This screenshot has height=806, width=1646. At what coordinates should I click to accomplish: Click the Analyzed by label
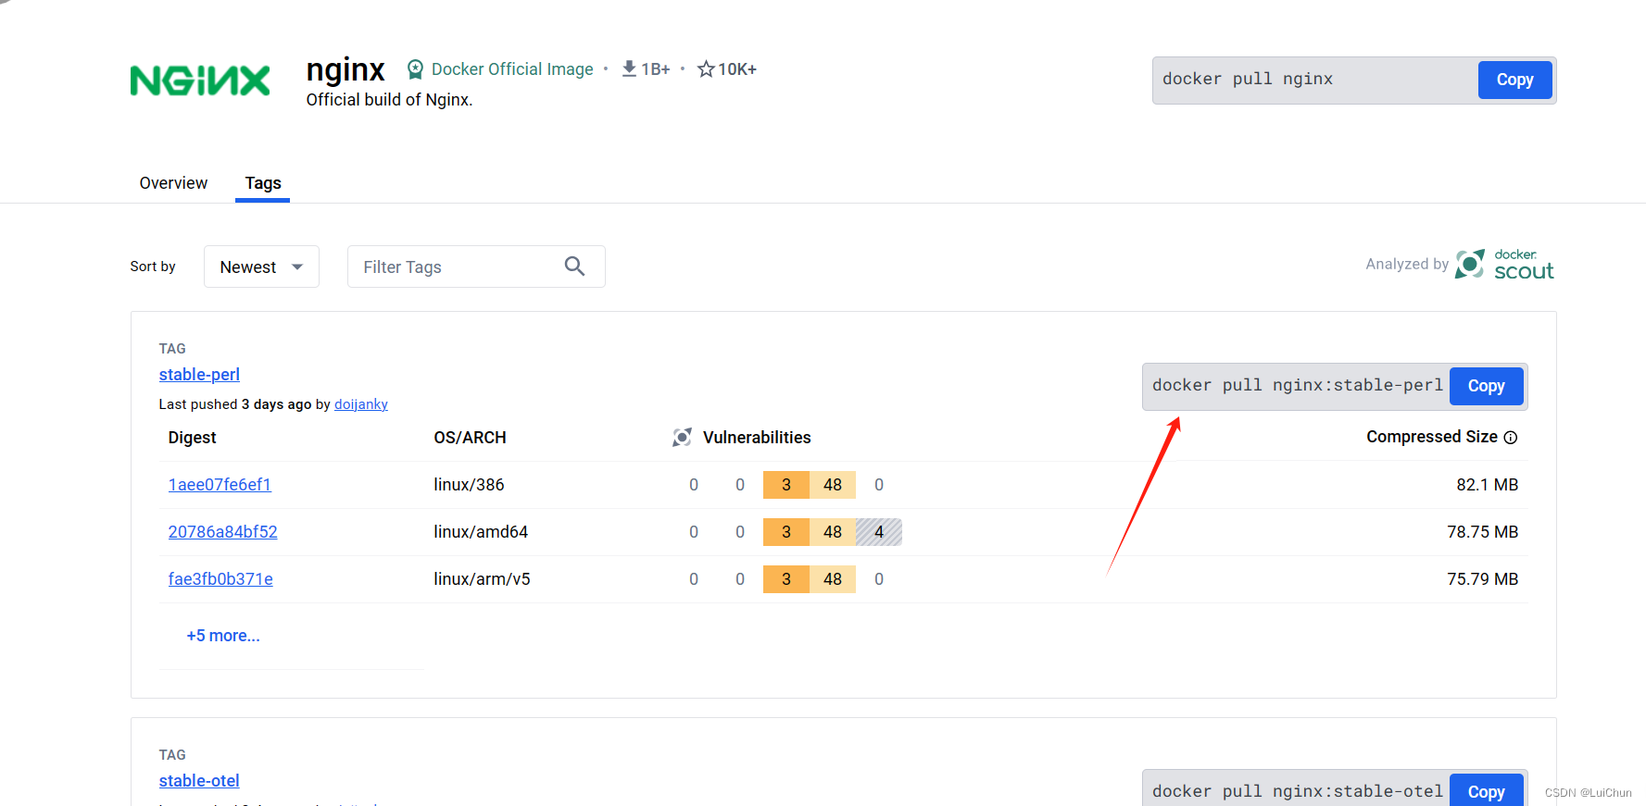(1407, 265)
